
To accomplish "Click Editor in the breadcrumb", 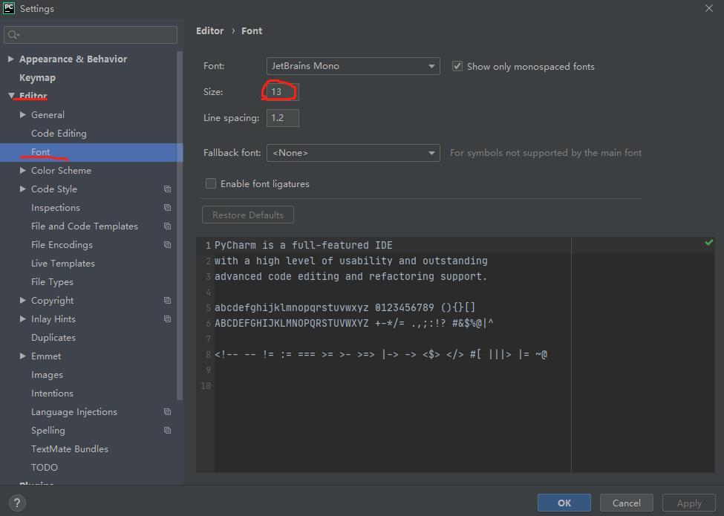I will click(209, 31).
